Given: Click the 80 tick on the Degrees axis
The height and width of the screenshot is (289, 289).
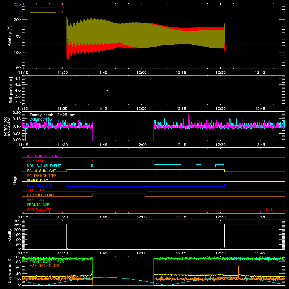Looking at the screenshot, I should click(19, 262).
